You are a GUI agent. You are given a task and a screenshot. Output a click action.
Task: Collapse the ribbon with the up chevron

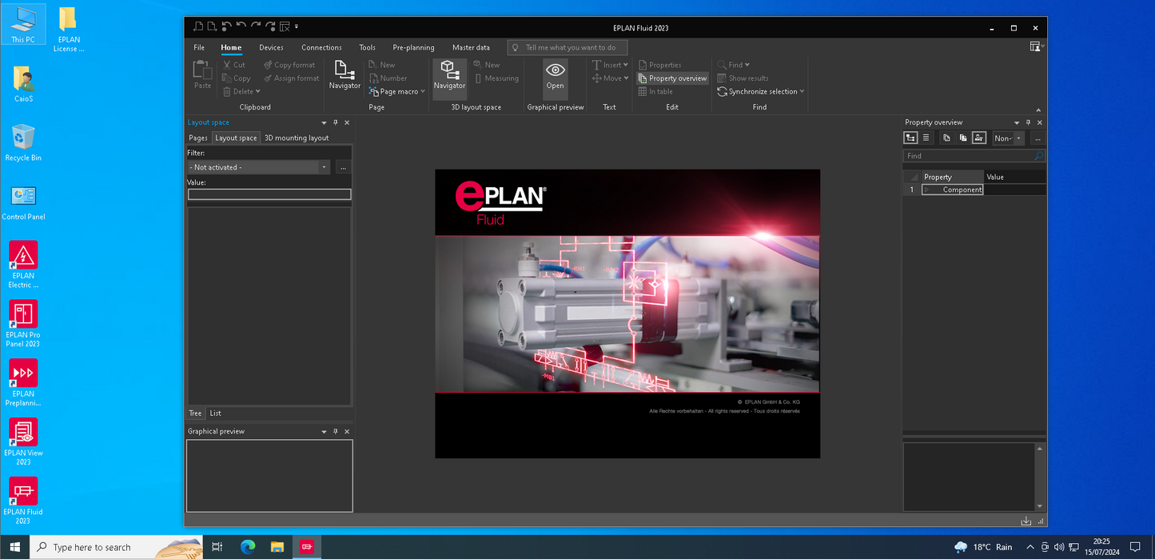[1038, 110]
